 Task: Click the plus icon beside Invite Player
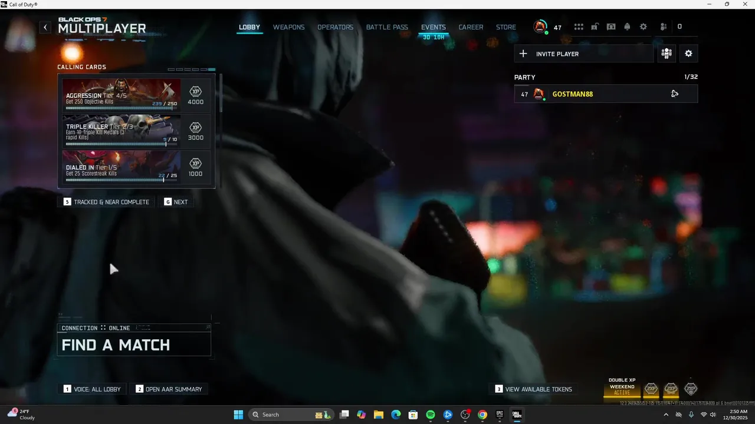(x=523, y=54)
